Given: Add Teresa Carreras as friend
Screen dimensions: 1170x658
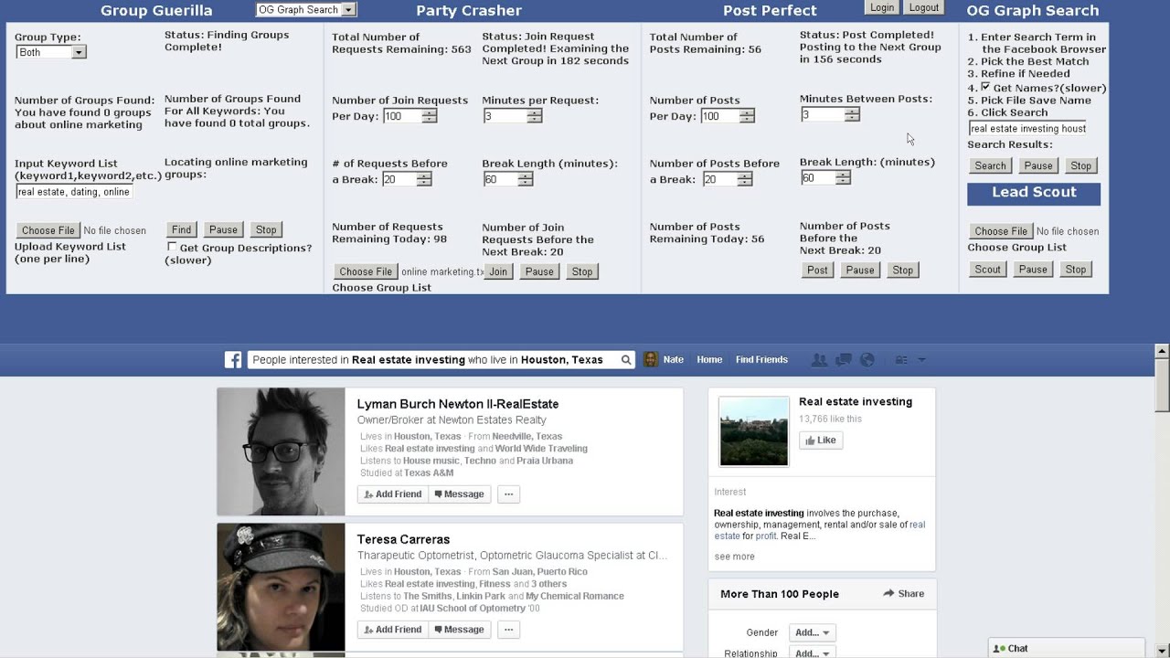Looking at the screenshot, I should [x=393, y=630].
